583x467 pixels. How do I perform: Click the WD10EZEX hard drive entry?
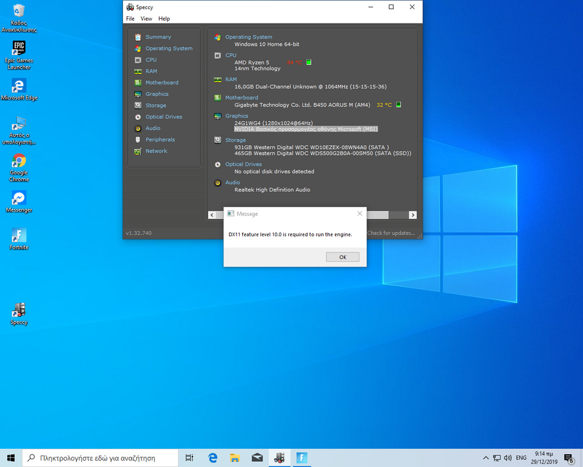click(x=312, y=147)
